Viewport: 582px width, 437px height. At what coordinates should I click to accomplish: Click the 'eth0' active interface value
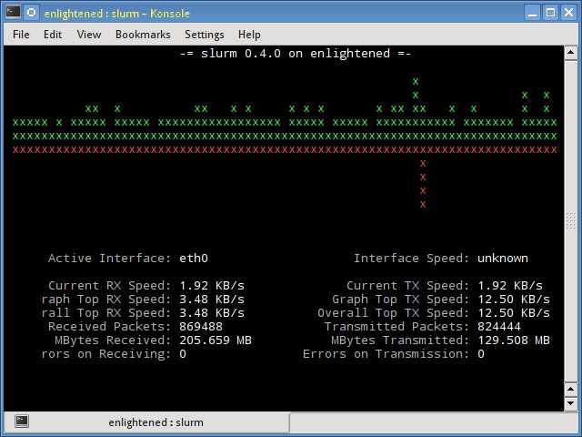194,259
